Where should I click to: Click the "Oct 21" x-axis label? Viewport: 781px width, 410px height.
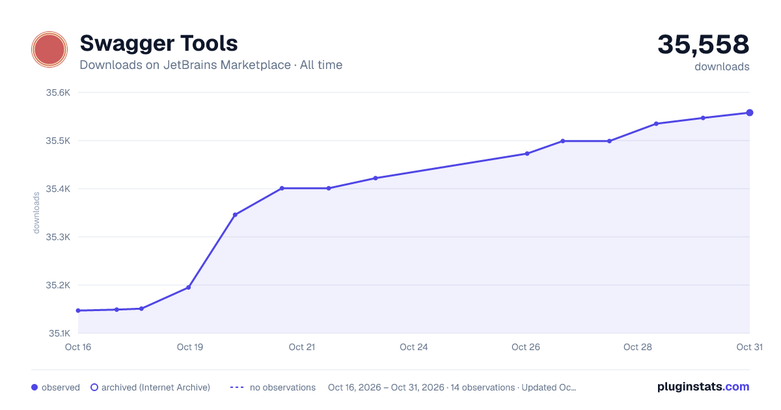[302, 347]
